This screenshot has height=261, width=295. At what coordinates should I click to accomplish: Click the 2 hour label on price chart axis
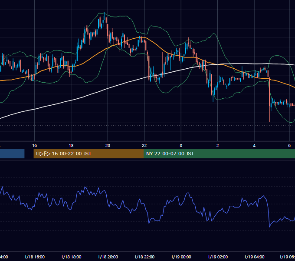(x=218, y=146)
